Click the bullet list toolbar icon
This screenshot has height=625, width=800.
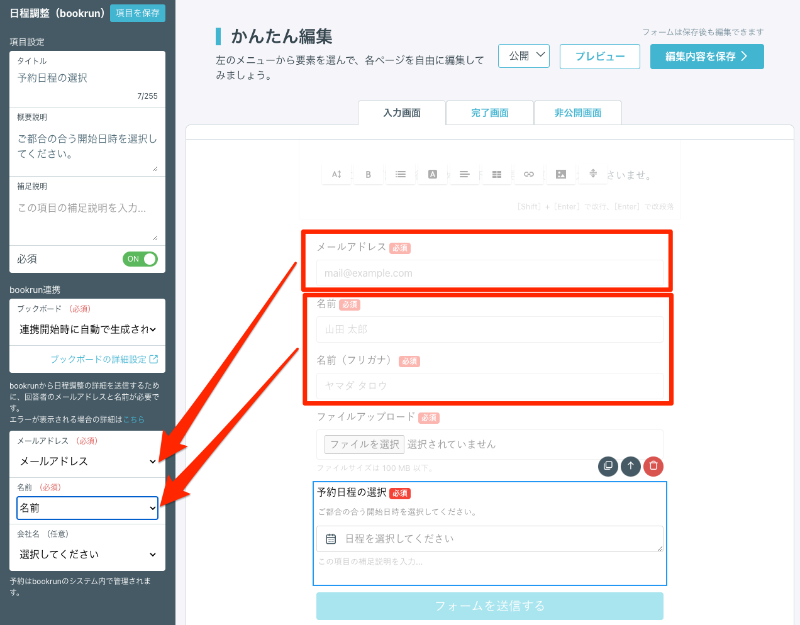(x=401, y=174)
